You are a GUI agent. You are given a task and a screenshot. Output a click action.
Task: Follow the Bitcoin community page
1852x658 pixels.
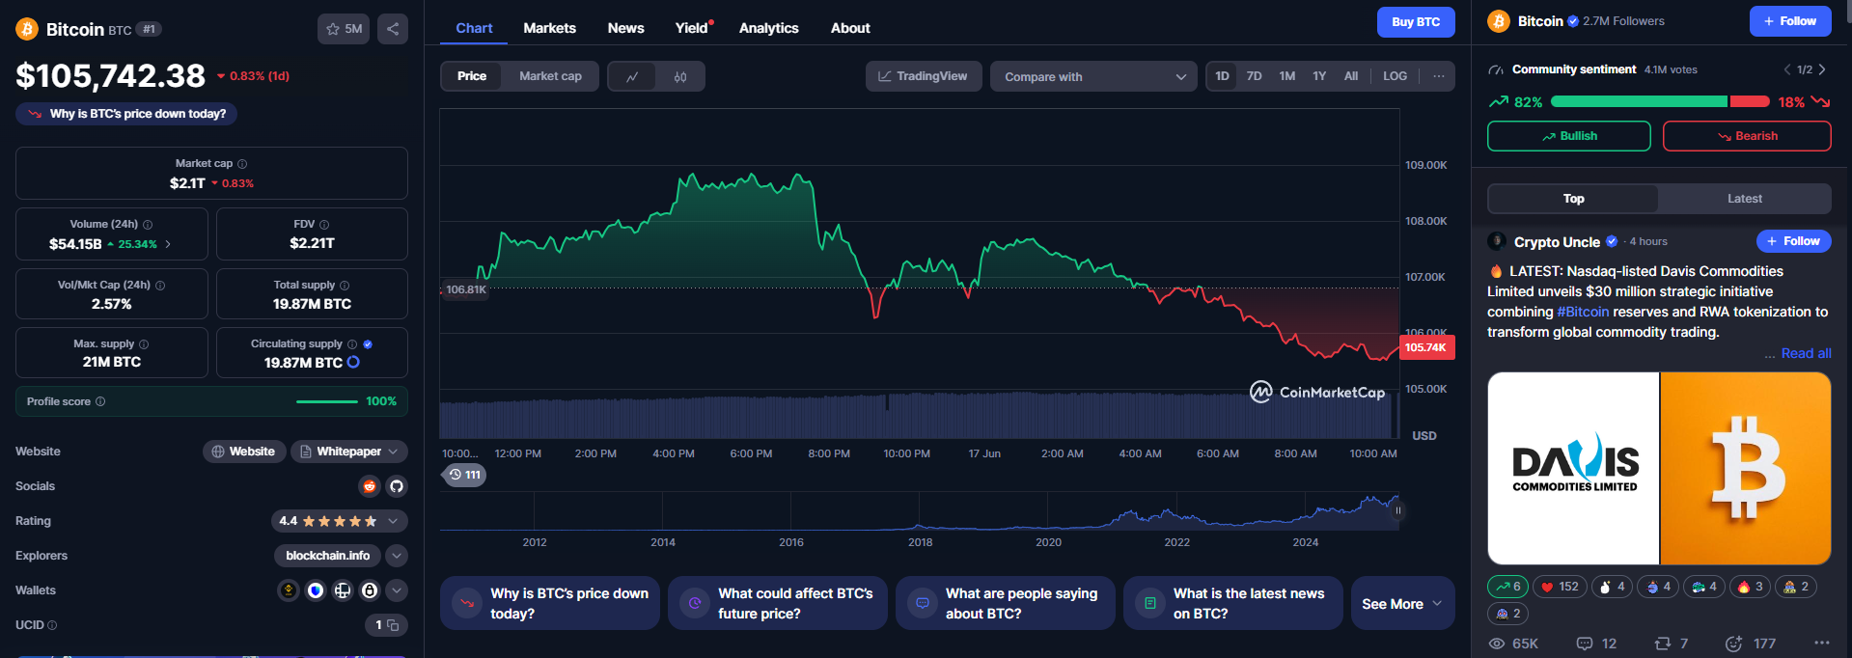[x=1790, y=21]
